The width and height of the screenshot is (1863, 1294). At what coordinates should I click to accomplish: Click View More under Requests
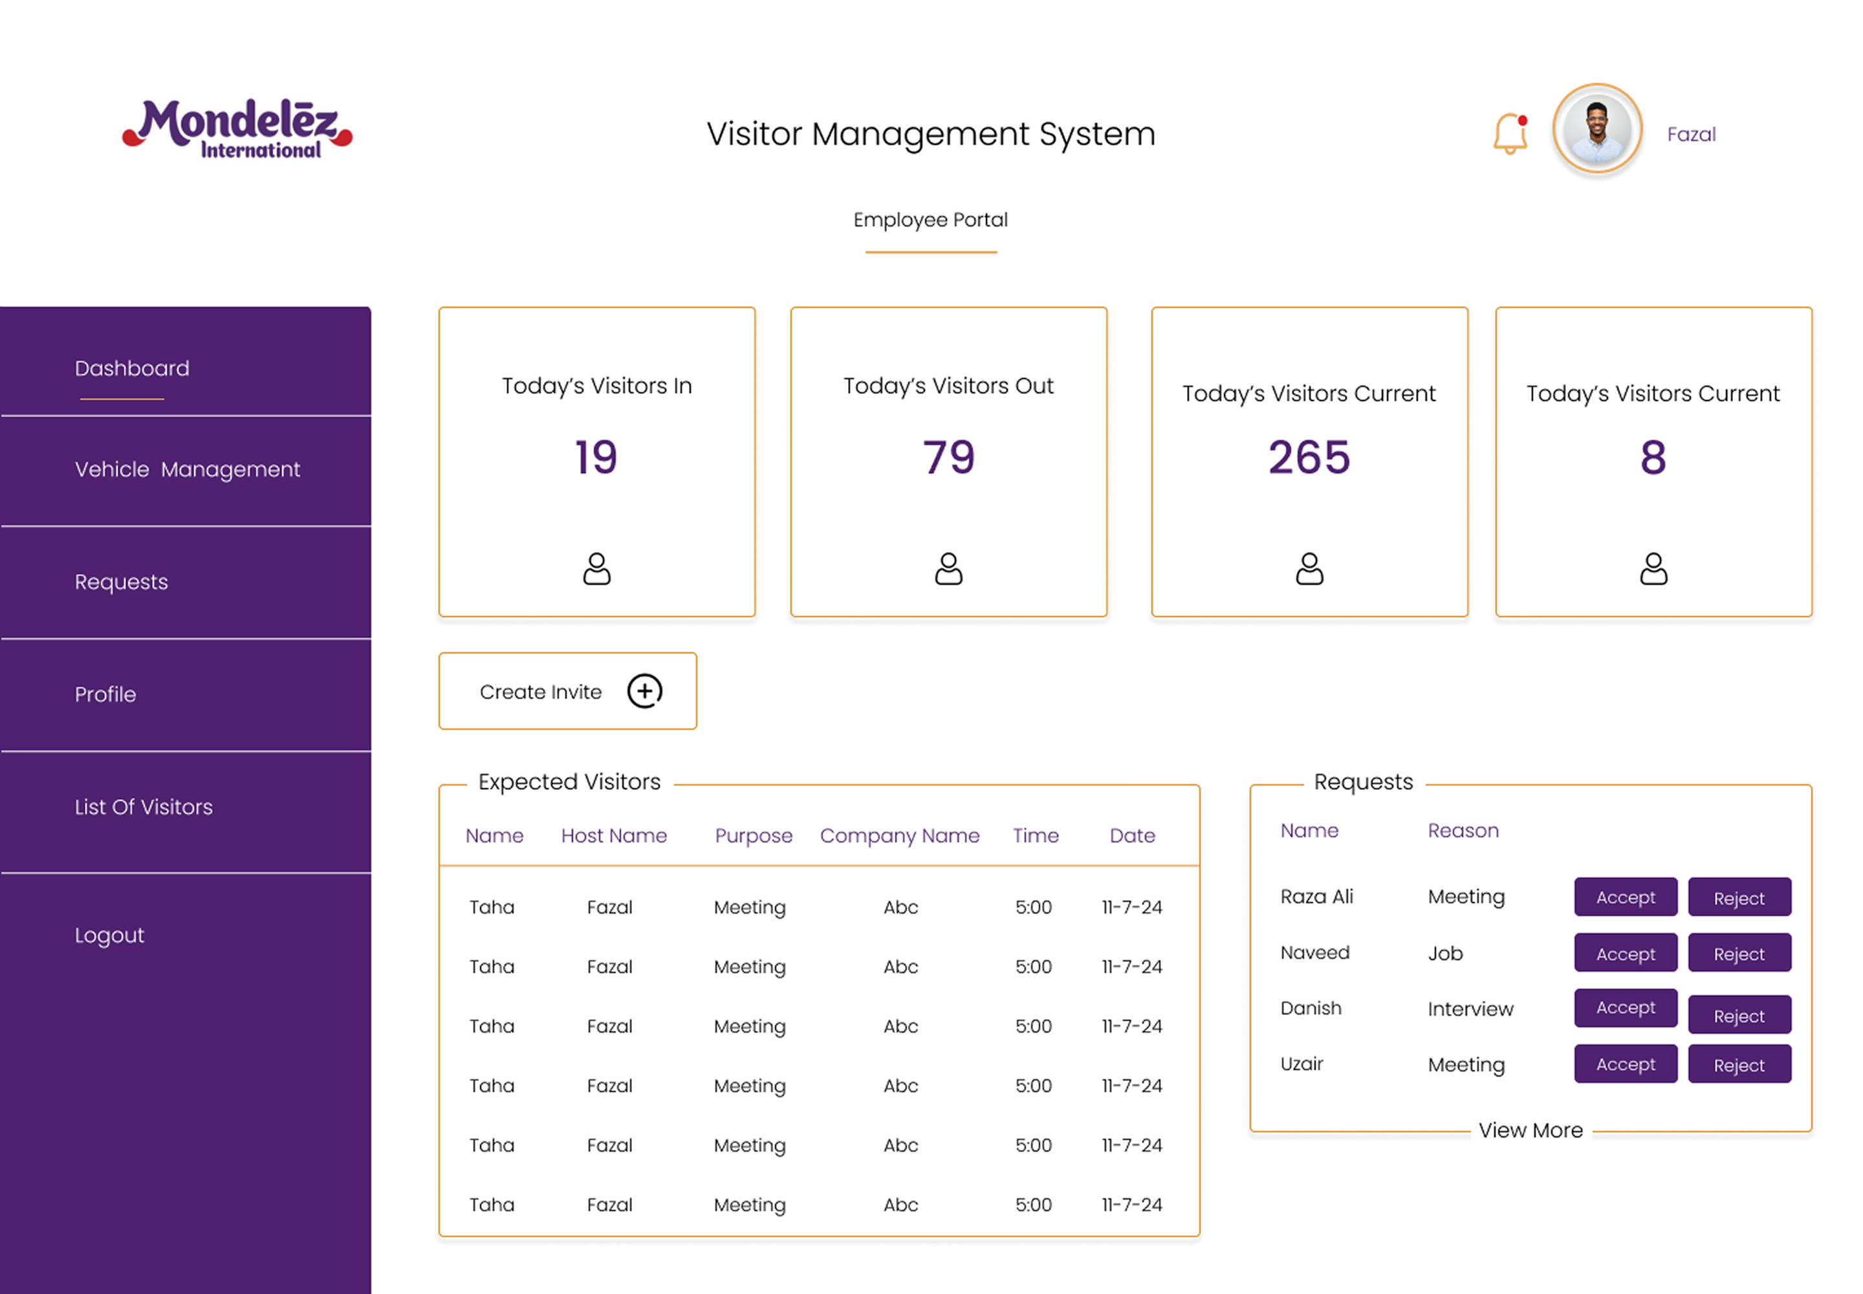click(x=1531, y=1130)
